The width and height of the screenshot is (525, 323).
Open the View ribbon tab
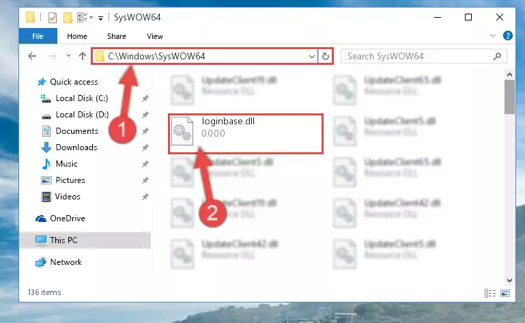coord(154,36)
